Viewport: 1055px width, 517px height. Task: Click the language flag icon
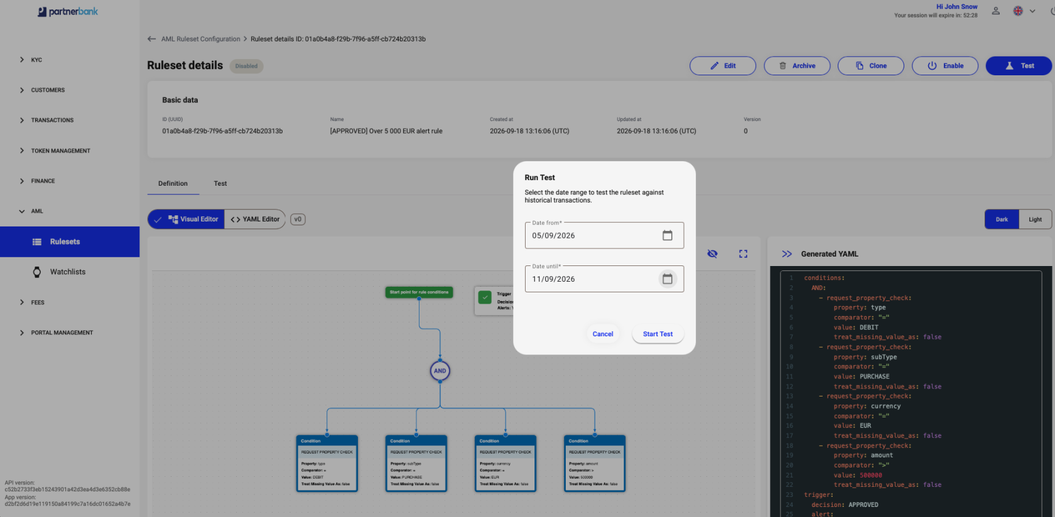coord(1018,11)
